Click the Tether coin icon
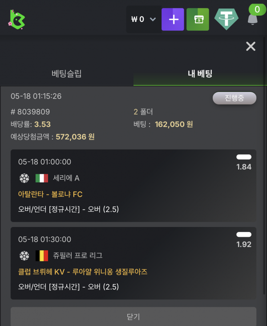Viewport: 267px width, 326px height. click(x=227, y=19)
